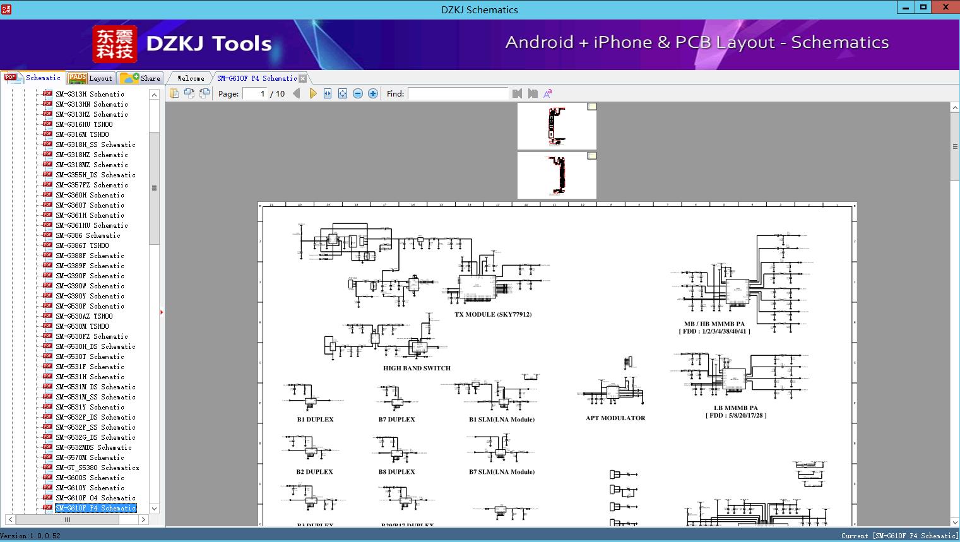Click the tree horizontal scroll-right arrow
The width and height of the screenshot is (960, 542).
144,520
